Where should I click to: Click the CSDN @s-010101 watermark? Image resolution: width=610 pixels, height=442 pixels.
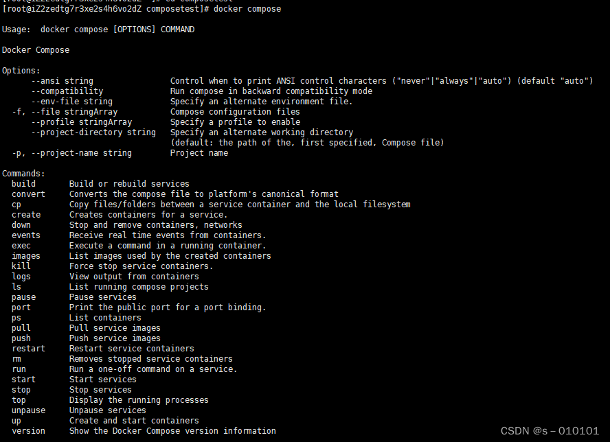[550, 431]
